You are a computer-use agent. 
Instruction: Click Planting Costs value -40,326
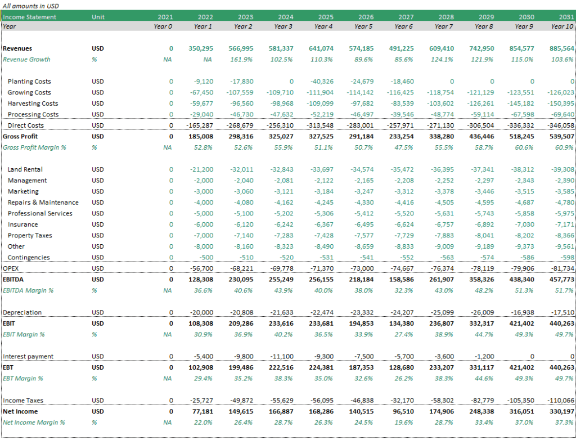click(321, 82)
